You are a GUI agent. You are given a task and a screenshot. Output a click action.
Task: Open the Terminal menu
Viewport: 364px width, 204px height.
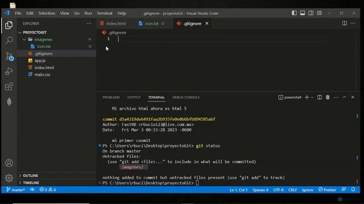coord(105,13)
